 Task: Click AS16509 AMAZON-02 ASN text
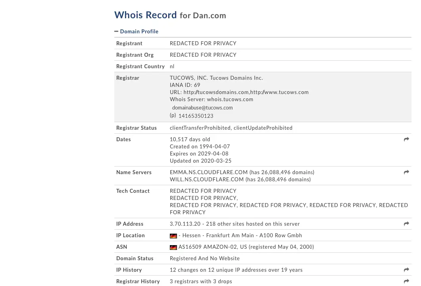(208, 247)
